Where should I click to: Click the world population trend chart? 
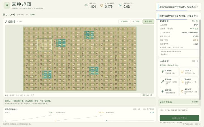click(29, 118)
